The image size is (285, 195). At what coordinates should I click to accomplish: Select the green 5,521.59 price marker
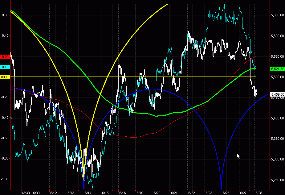coord(277,69)
